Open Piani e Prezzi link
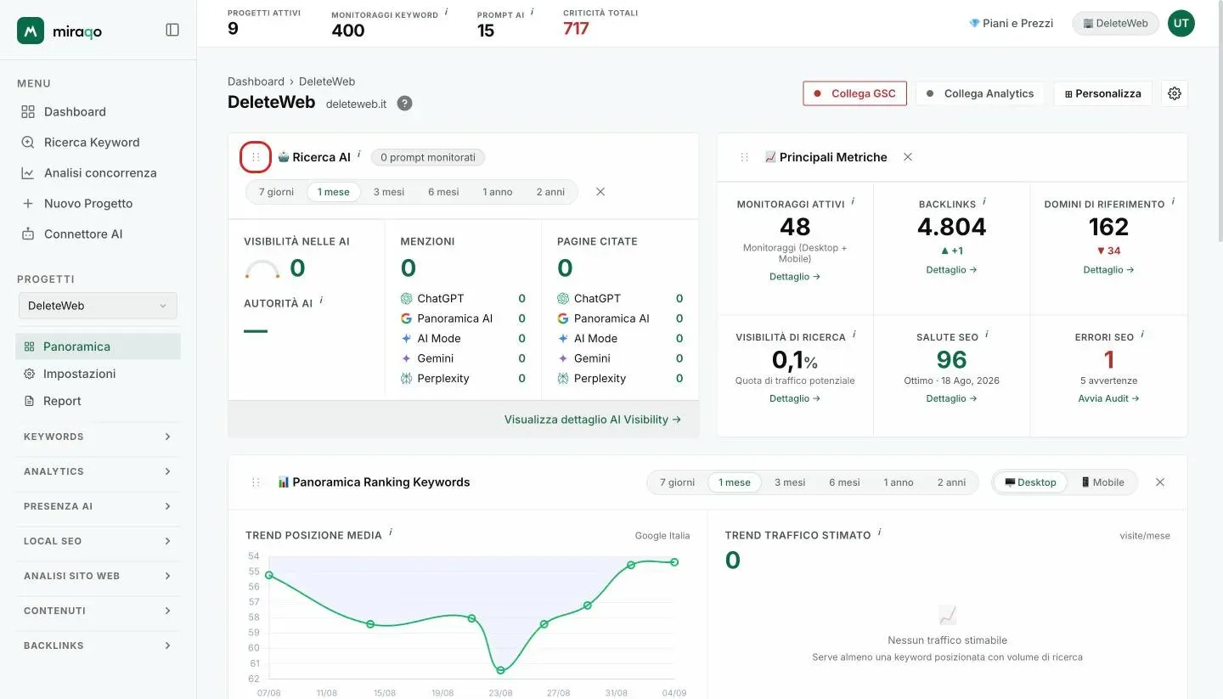 1011,23
